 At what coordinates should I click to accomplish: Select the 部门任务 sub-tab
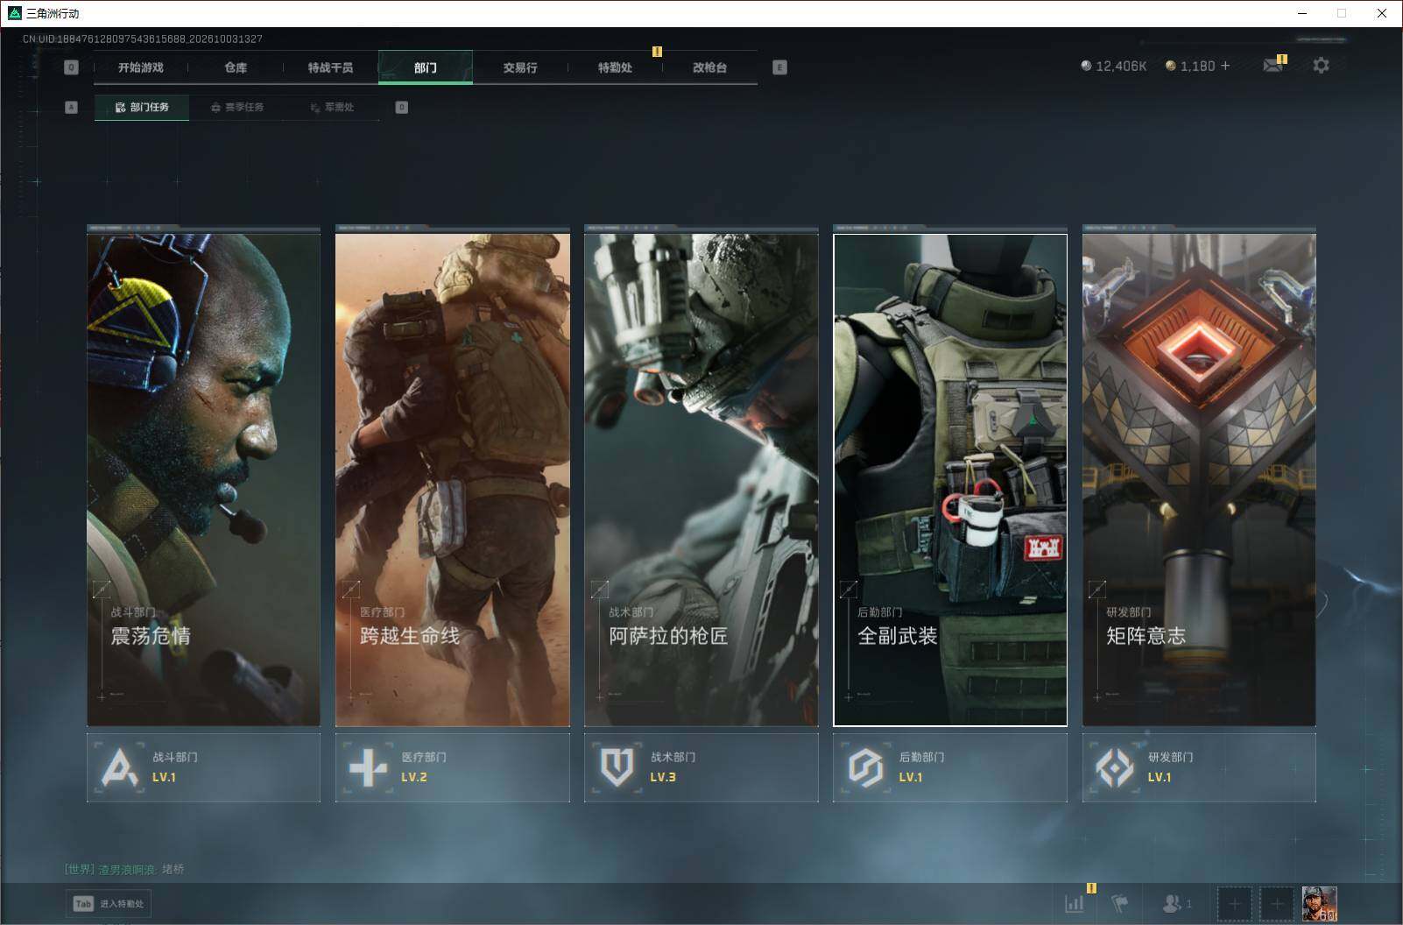click(x=142, y=108)
